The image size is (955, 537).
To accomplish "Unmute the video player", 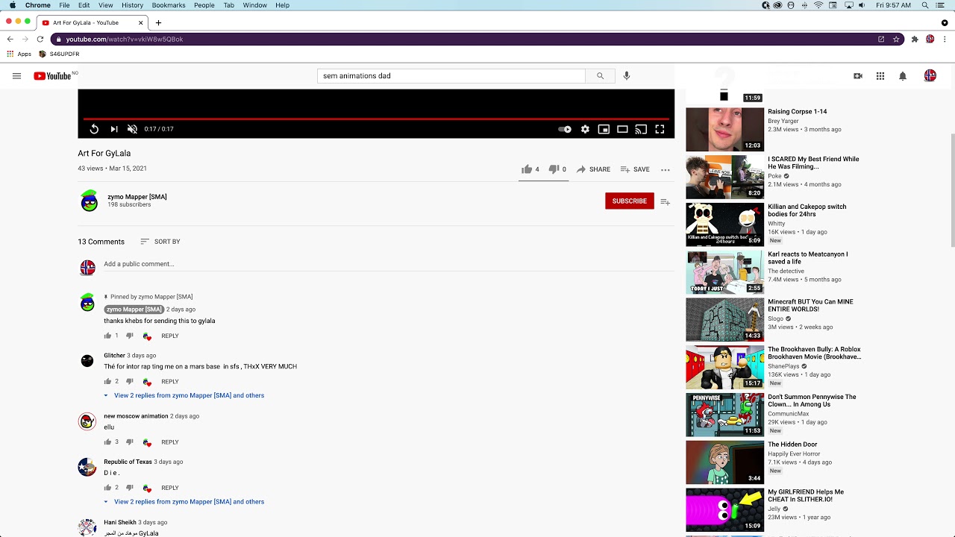I will pyautogui.click(x=132, y=129).
